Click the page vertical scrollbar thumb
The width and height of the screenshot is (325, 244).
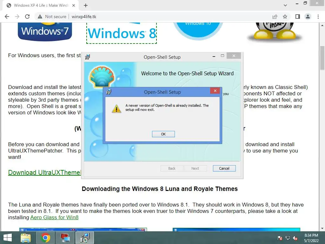coord(322,58)
